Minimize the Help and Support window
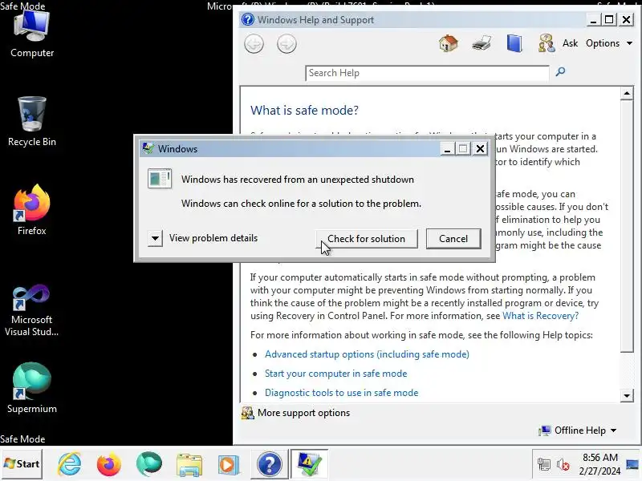The height and width of the screenshot is (481, 642). click(x=593, y=19)
